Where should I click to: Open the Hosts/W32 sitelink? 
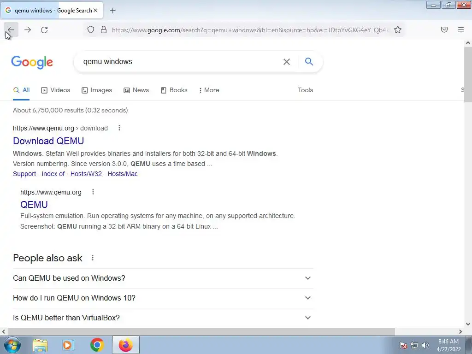[86, 174]
